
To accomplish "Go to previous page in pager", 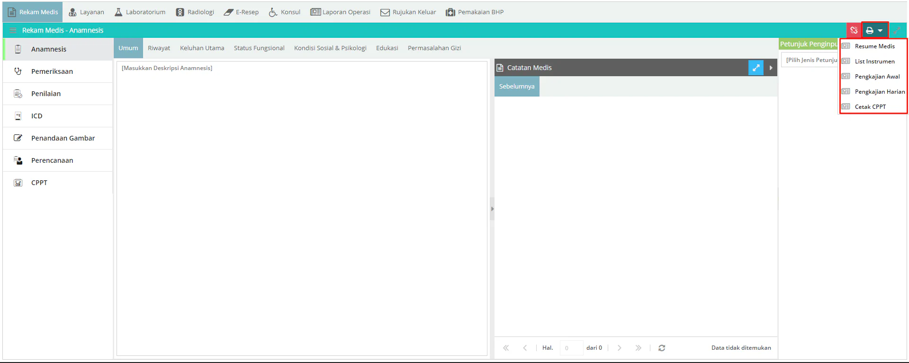I will [525, 348].
